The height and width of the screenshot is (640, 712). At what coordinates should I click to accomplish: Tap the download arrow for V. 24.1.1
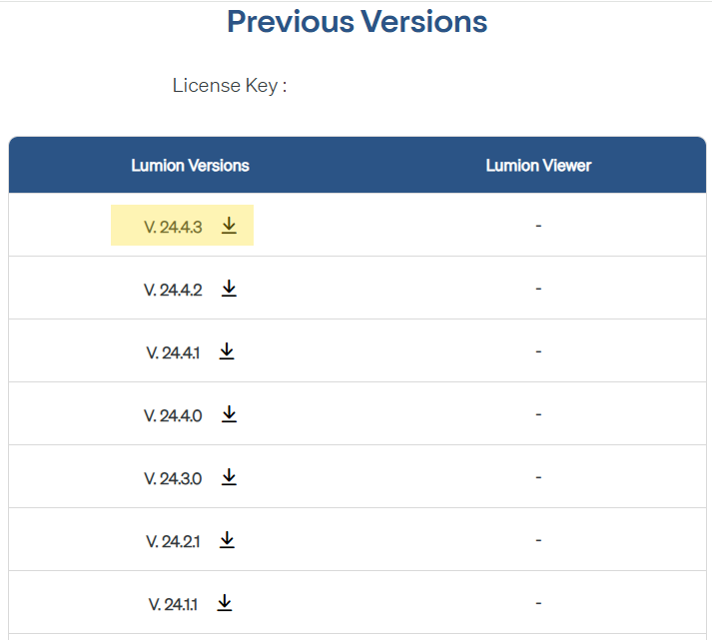(x=225, y=603)
